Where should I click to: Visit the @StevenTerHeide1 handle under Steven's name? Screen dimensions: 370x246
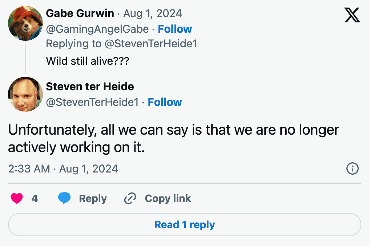click(x=92, y=102)
